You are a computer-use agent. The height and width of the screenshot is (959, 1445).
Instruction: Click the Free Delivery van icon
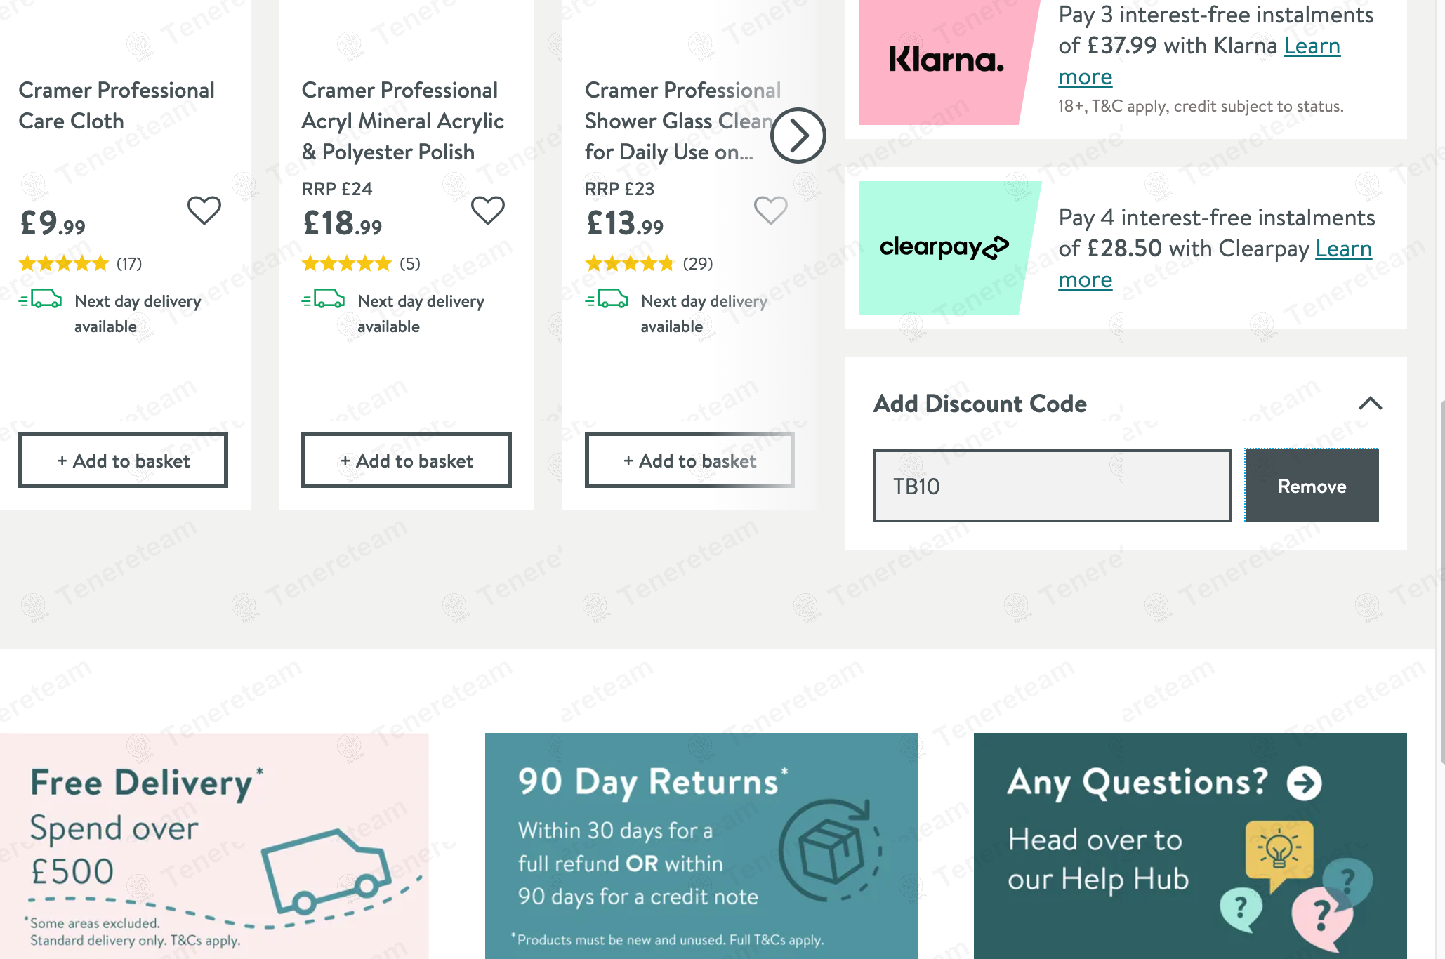click(x=326, y=871)
